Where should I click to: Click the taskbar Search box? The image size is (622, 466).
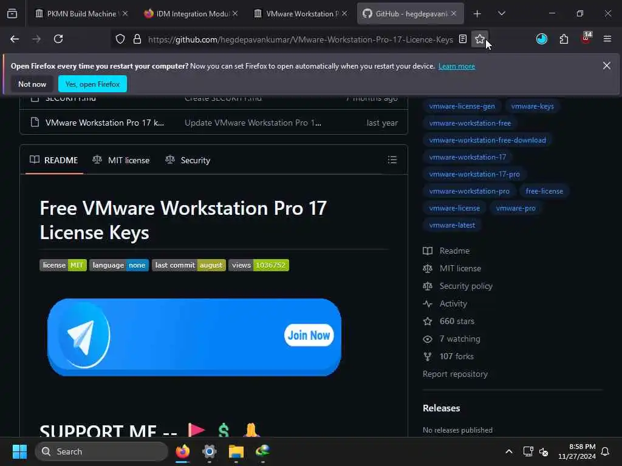tap(101, 451)
